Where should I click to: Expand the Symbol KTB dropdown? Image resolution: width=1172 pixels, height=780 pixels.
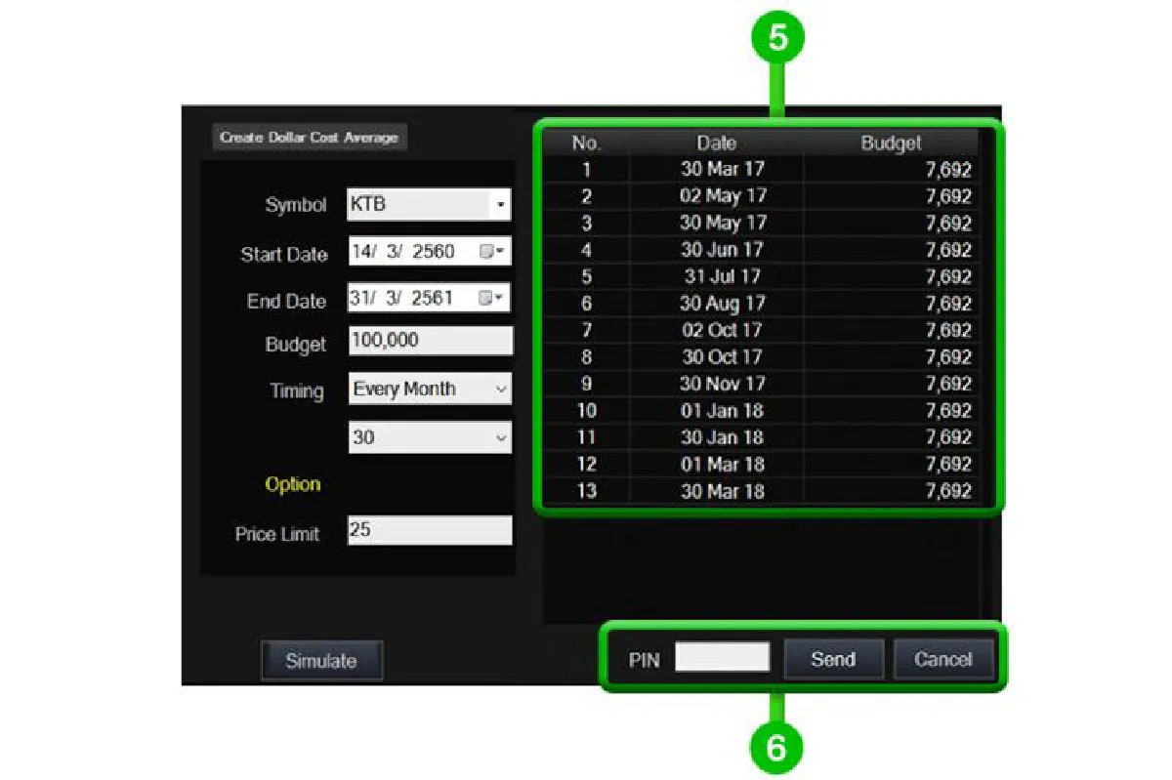pyautogui.click(x=500, y=206)
